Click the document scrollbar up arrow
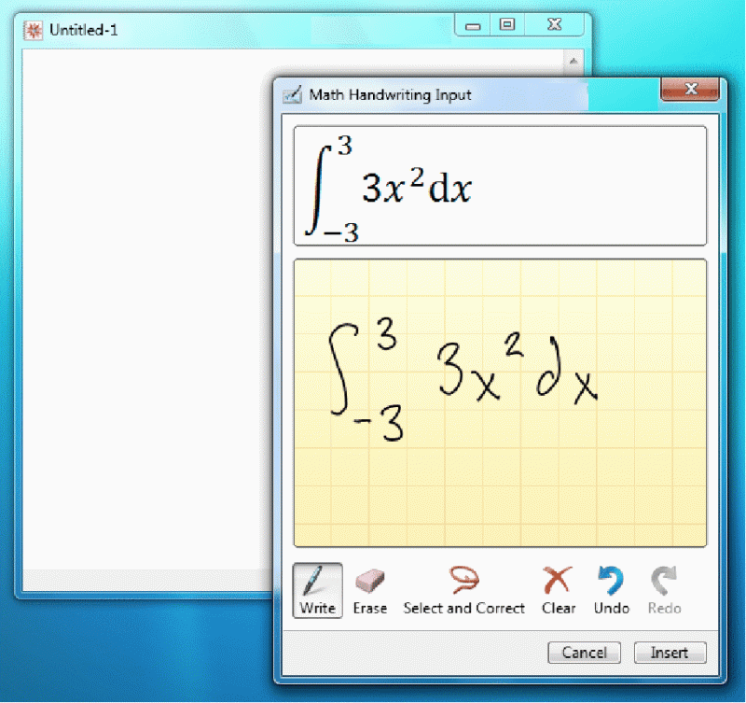This screenshot has width=746, height=703. click(x=574, y=59)
